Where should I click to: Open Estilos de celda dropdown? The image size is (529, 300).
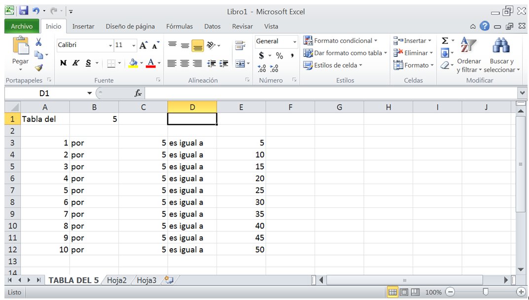tap(332, 65)
